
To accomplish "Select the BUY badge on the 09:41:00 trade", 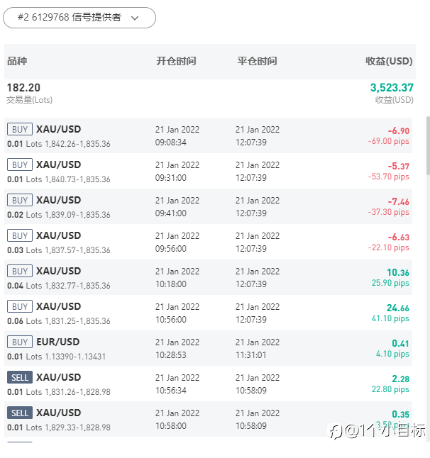I will pos(20,200).
